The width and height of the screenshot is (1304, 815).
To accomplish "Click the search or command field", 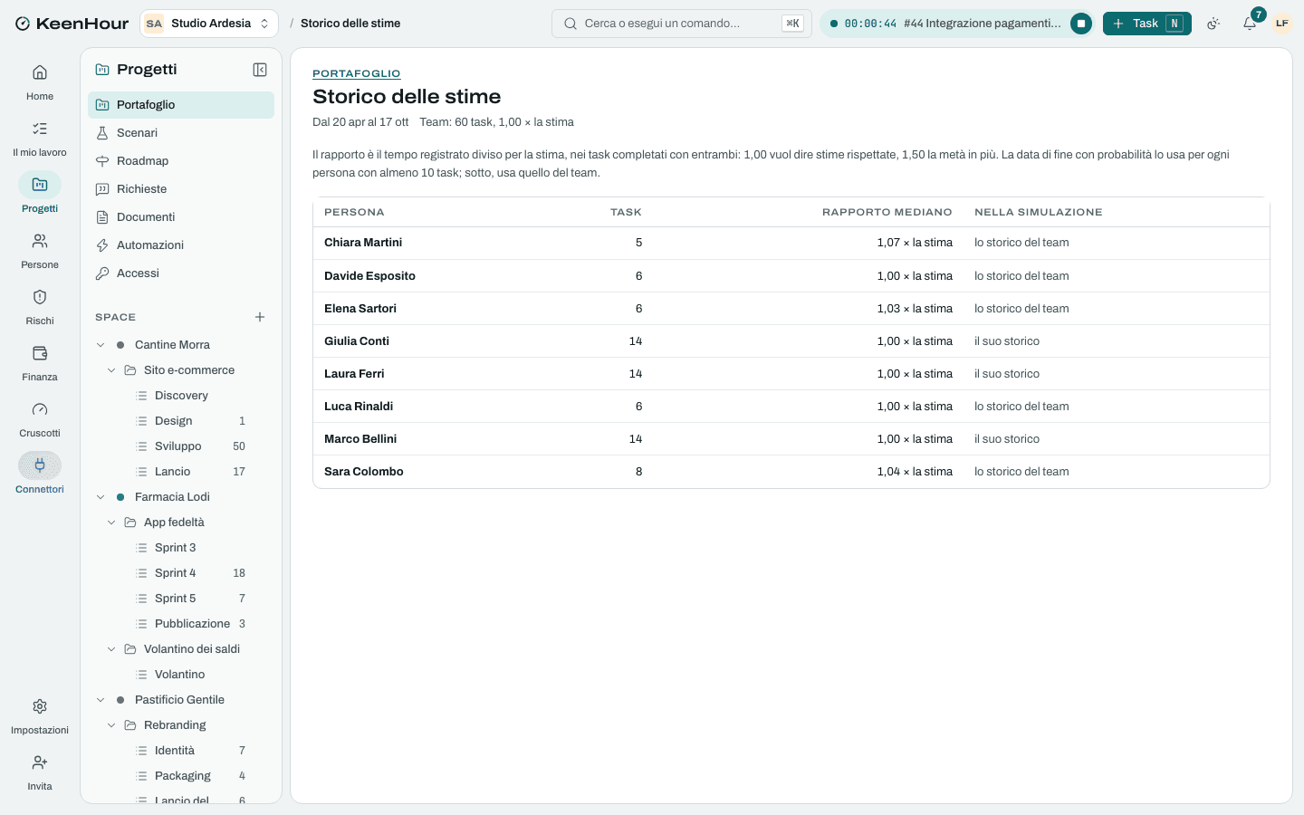I will coord(682,24).
